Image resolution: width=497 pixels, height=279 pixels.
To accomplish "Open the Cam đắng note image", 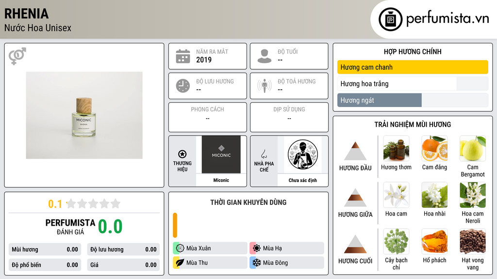I will click(434, 149).
